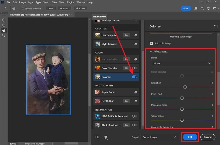Open the Profile dropdown set to None
The width and height of the screenshot is (220, 145).
pos(182,63)
